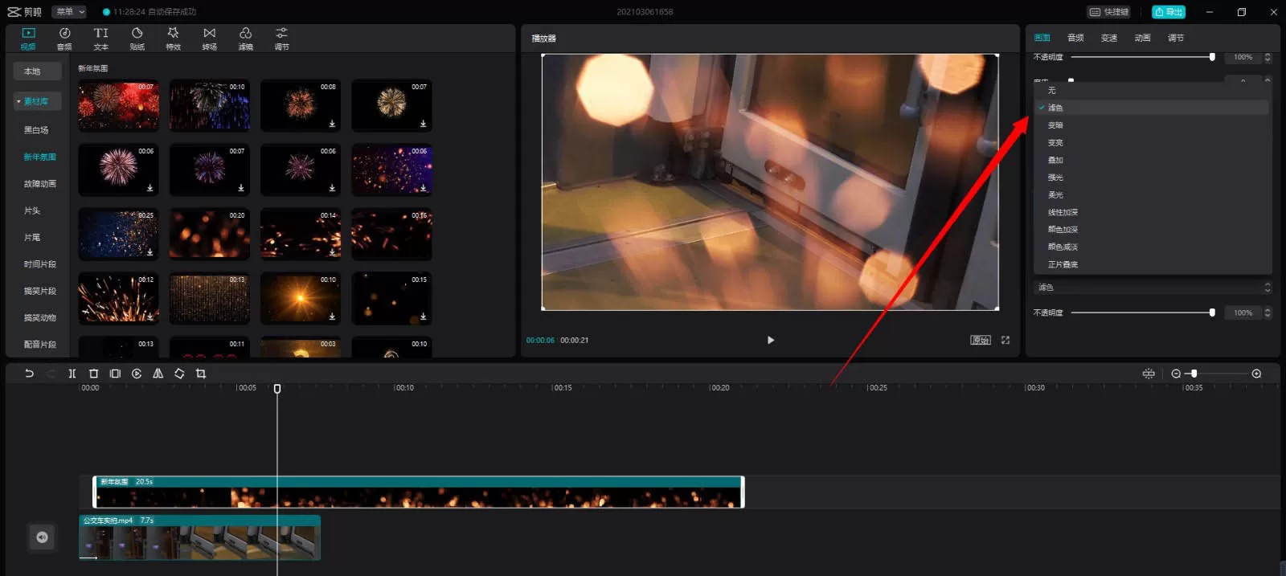1286x576 pixels.
Task: Click the mirror flip tool
Action: coord(158,374)
